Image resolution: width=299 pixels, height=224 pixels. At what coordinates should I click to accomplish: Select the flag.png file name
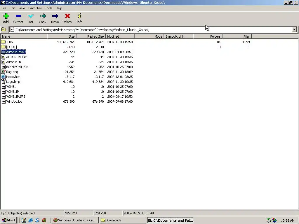coord(12,72)
